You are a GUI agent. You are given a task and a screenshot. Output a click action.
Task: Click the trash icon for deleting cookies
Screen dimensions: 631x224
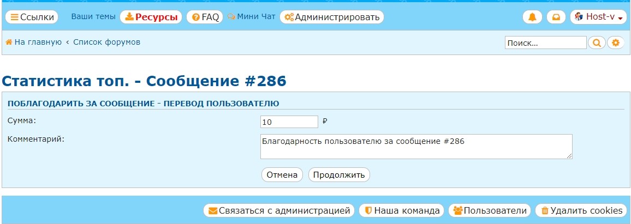pyautogui.click(x=544, y=210)
